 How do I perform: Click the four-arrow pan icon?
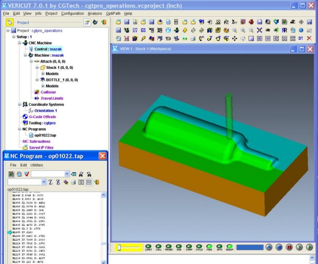(x=235, y=38)
